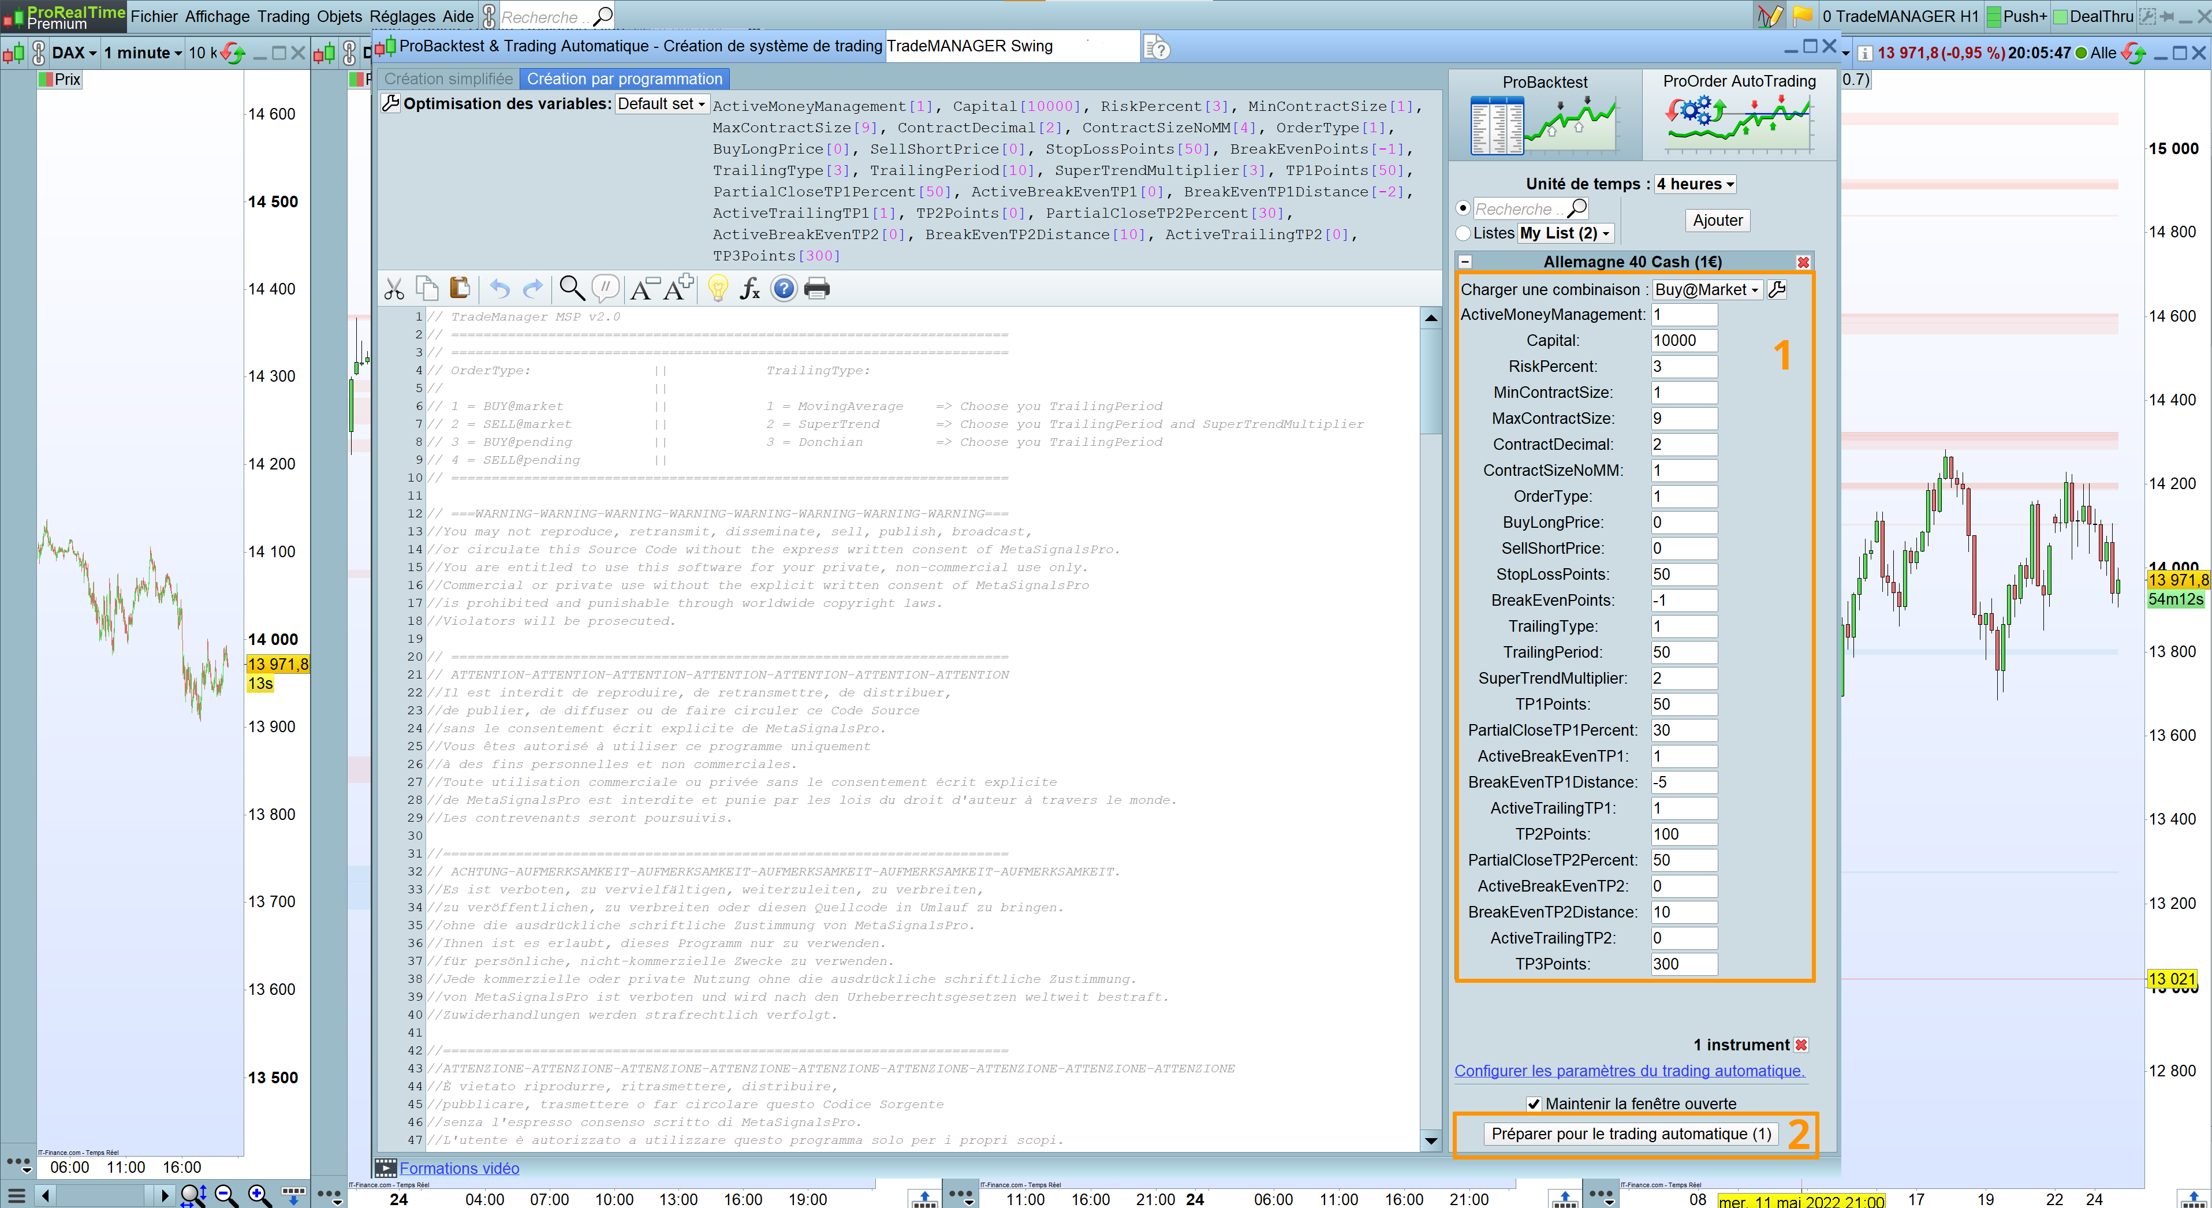
Task: Click the Capital input field
Action: tap(1684, 341)
